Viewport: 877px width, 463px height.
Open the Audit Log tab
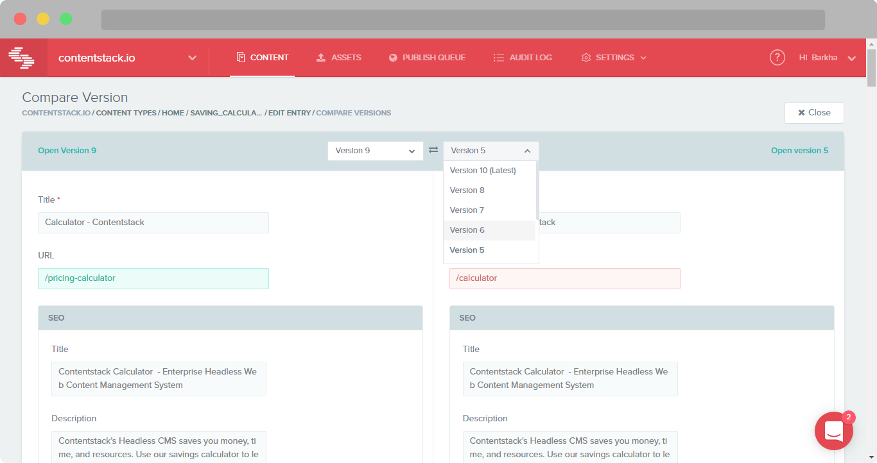523,58
